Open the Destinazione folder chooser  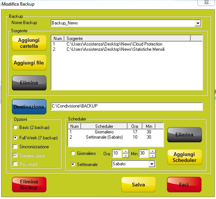pos(29,107)
